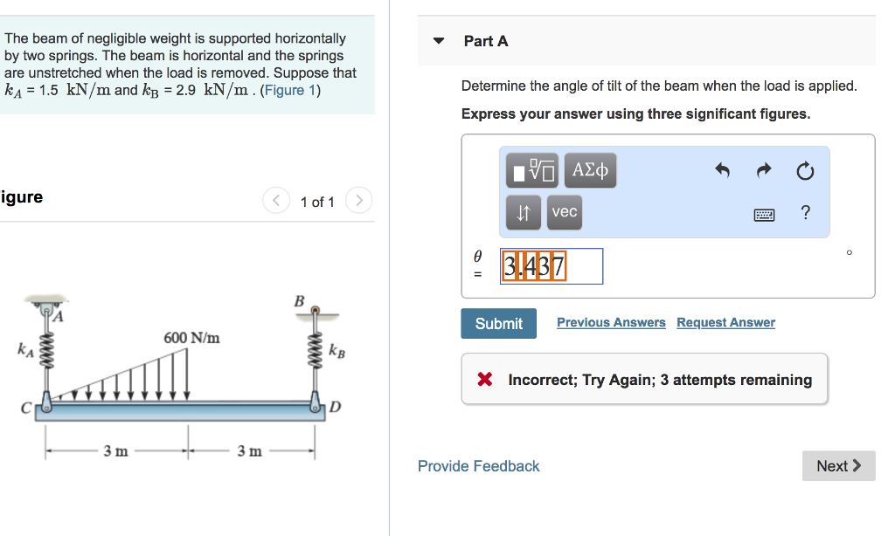This screenshot has width=895, height=536.
Task: Open the Greek symbols ΑΣΦ palette
Action: [589, 170]
